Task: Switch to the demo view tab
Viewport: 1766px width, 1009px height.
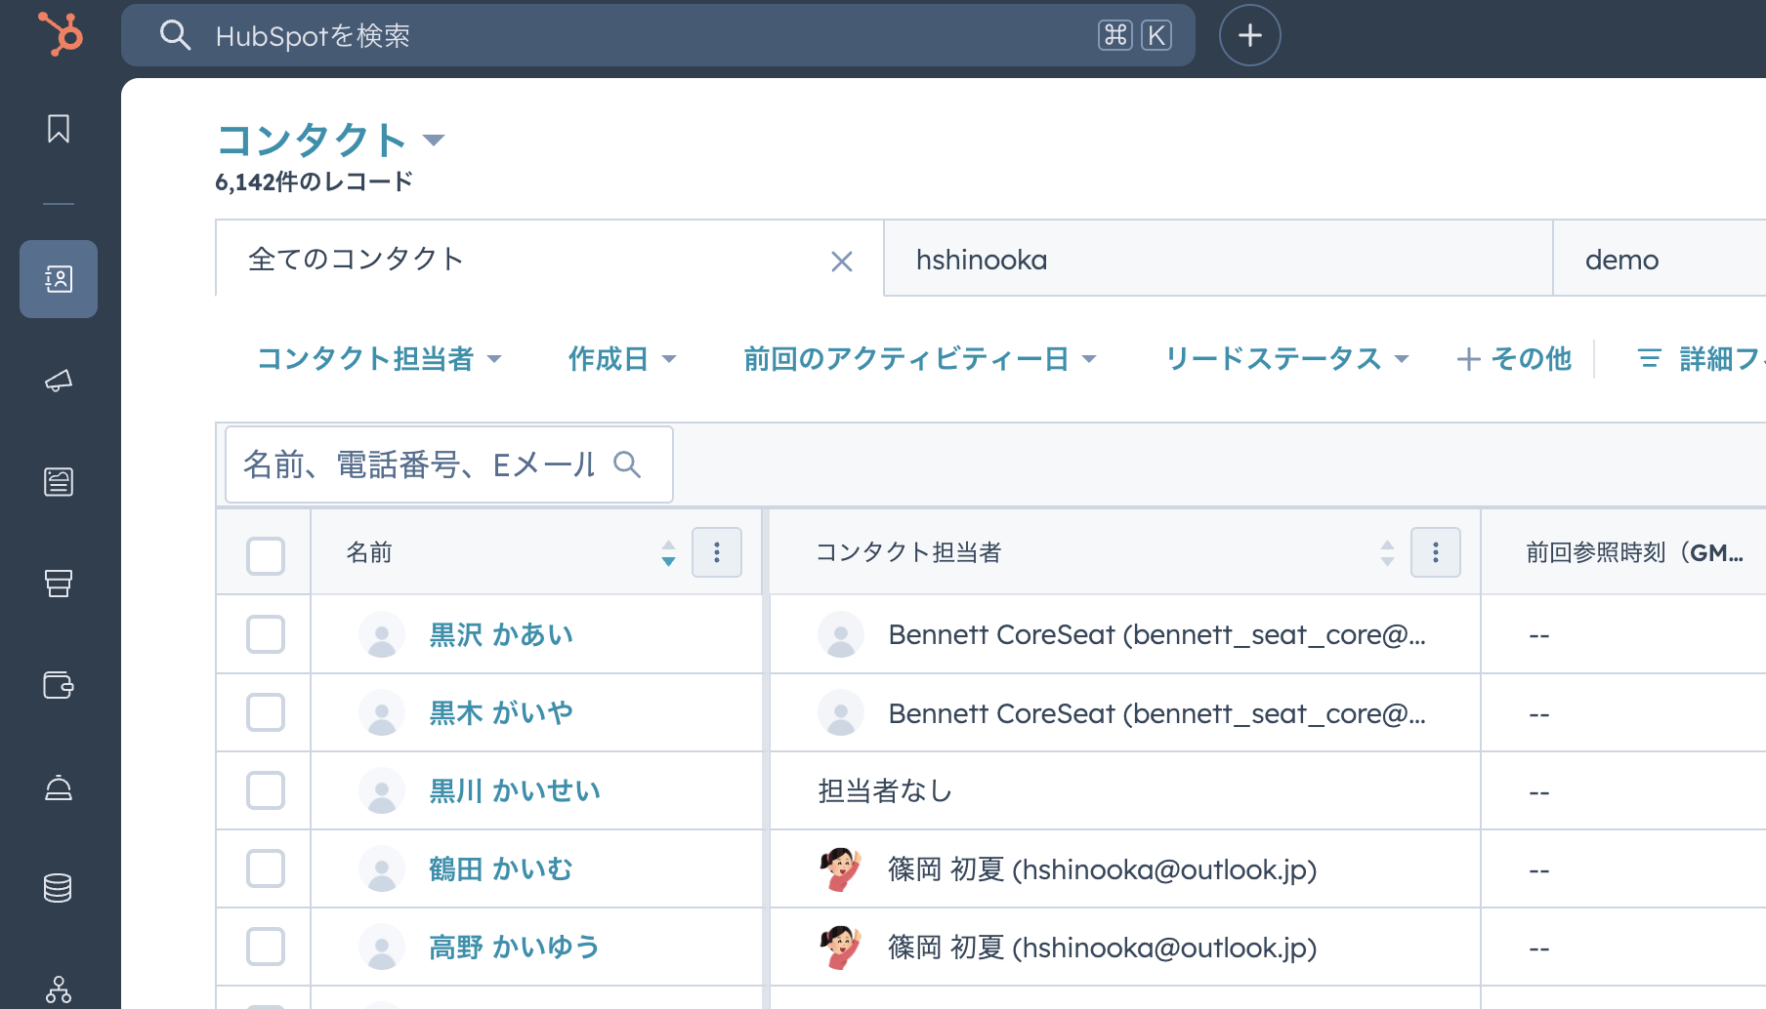Action: click(1660, 259)
